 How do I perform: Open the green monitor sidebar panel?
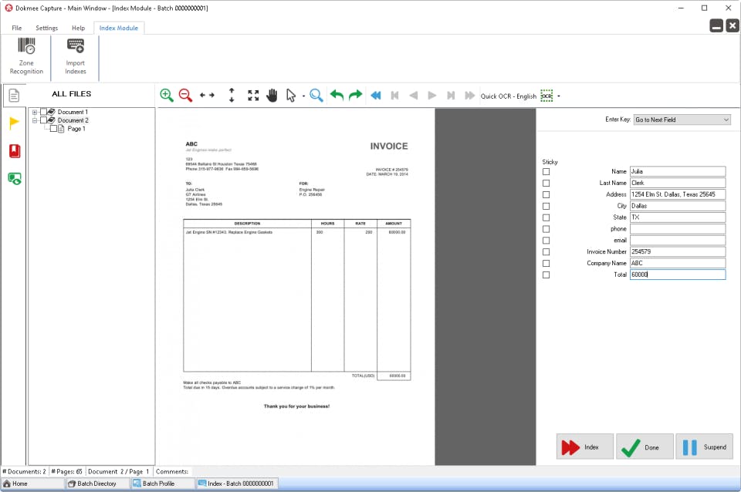pyautogui.click(x=15, y=178)
